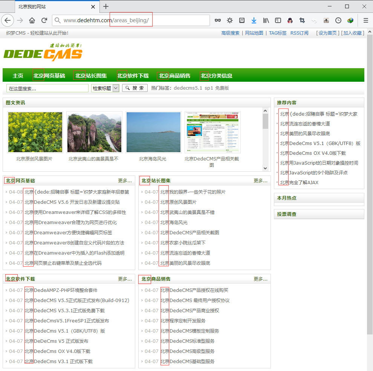Open the 北京海岛风光 sea thumbnail
Image resolution: width=373 pixels, height=371 pixels.
tap(153, 132)
